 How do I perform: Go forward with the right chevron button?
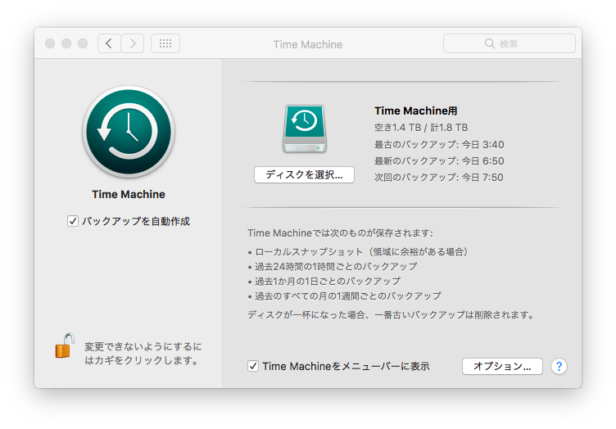133,43
